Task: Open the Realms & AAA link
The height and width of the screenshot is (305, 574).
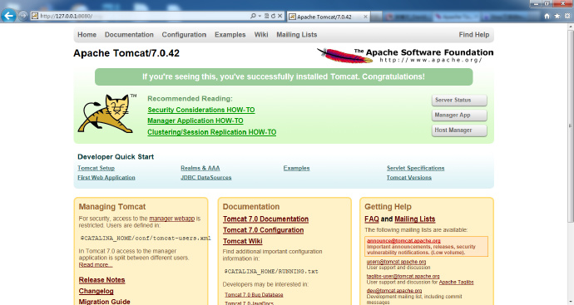Action: point(200,168)
